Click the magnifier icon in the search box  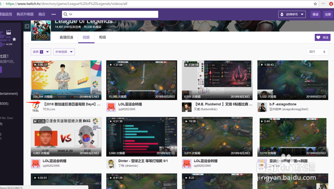coord(65,14)
